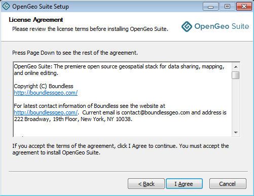Click the empty scrollbar track below the thumb
This screenshot has height=196, width=254.
(x=236, y=104)
